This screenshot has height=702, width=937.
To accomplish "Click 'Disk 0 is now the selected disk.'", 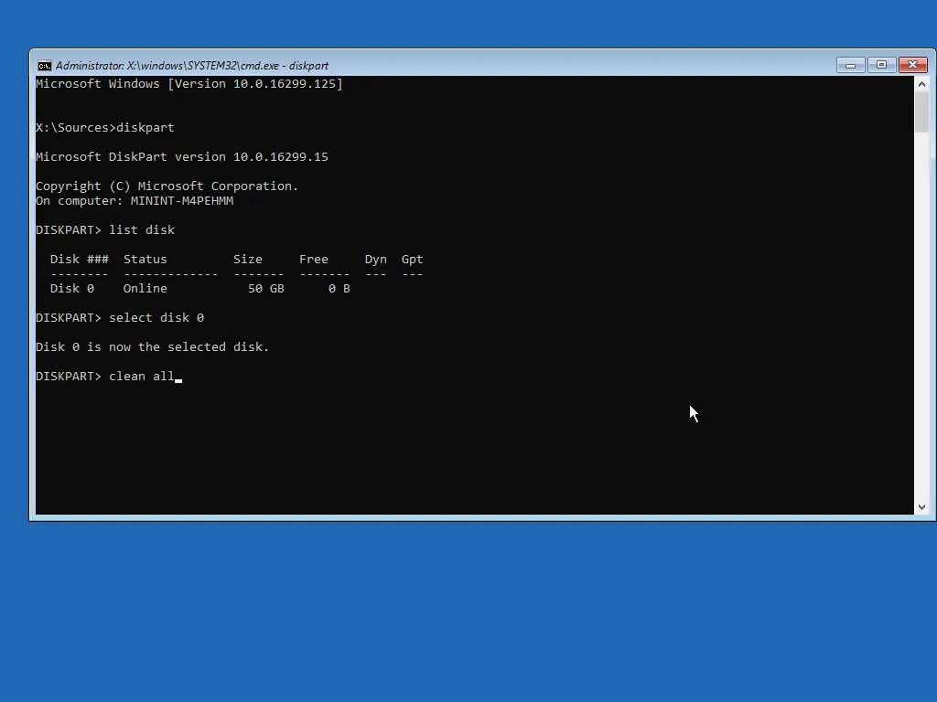I will [x=153, y=347].
